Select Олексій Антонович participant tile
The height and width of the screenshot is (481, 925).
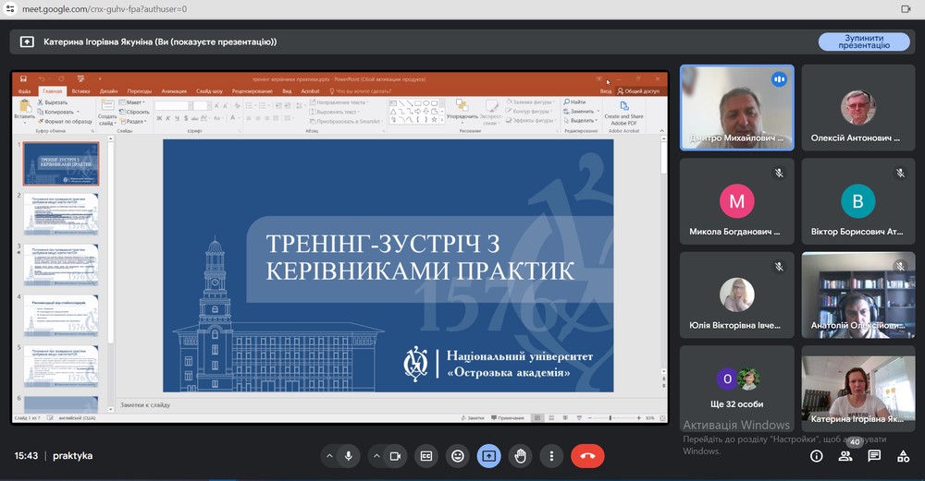[x=858, y=108]
